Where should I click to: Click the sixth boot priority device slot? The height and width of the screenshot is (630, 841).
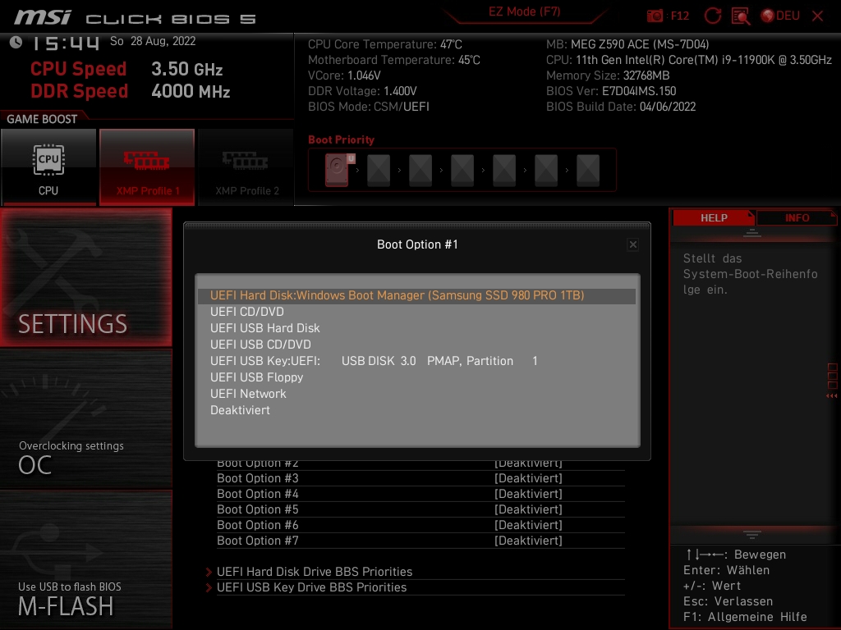546,171
